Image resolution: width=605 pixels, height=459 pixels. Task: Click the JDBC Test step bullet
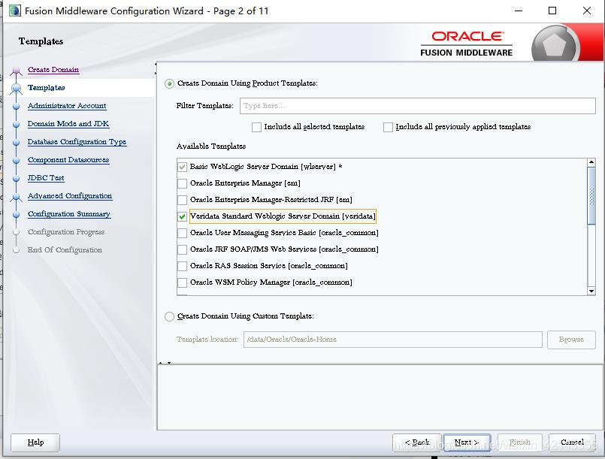coord(17,179)
